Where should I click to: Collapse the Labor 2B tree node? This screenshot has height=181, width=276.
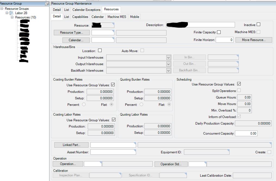click(x=7, y=13)
